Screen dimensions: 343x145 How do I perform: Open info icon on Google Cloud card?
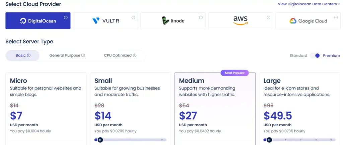click(x=336, y=17)
